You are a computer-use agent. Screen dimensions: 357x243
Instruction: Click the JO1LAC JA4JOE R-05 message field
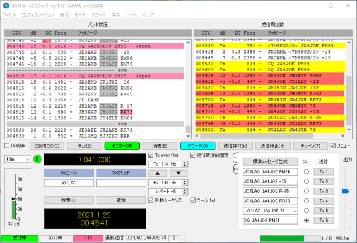click(270, 191)
